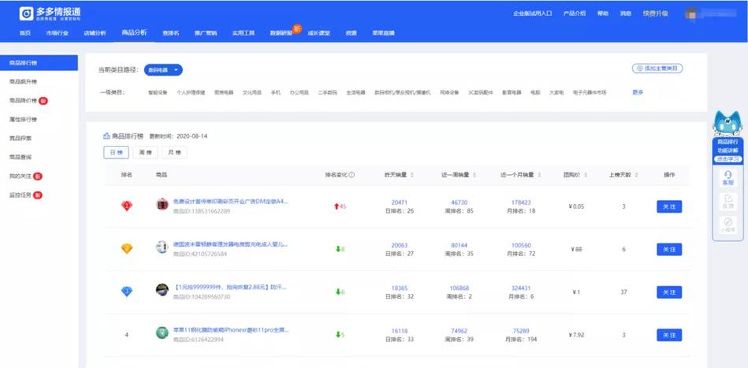Viewport: 748px width, 368px height.
Task: Open thumbnail of product ID 138531662289
Action: click(162, 204)
